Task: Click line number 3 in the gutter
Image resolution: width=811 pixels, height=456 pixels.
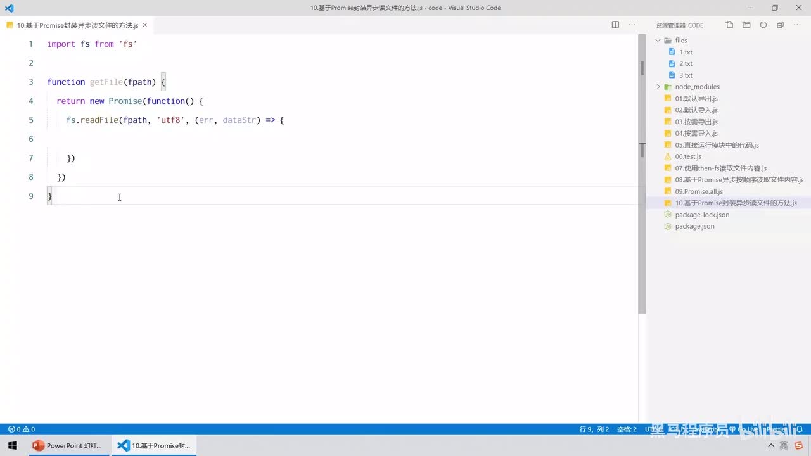Action: click(30, 82)
